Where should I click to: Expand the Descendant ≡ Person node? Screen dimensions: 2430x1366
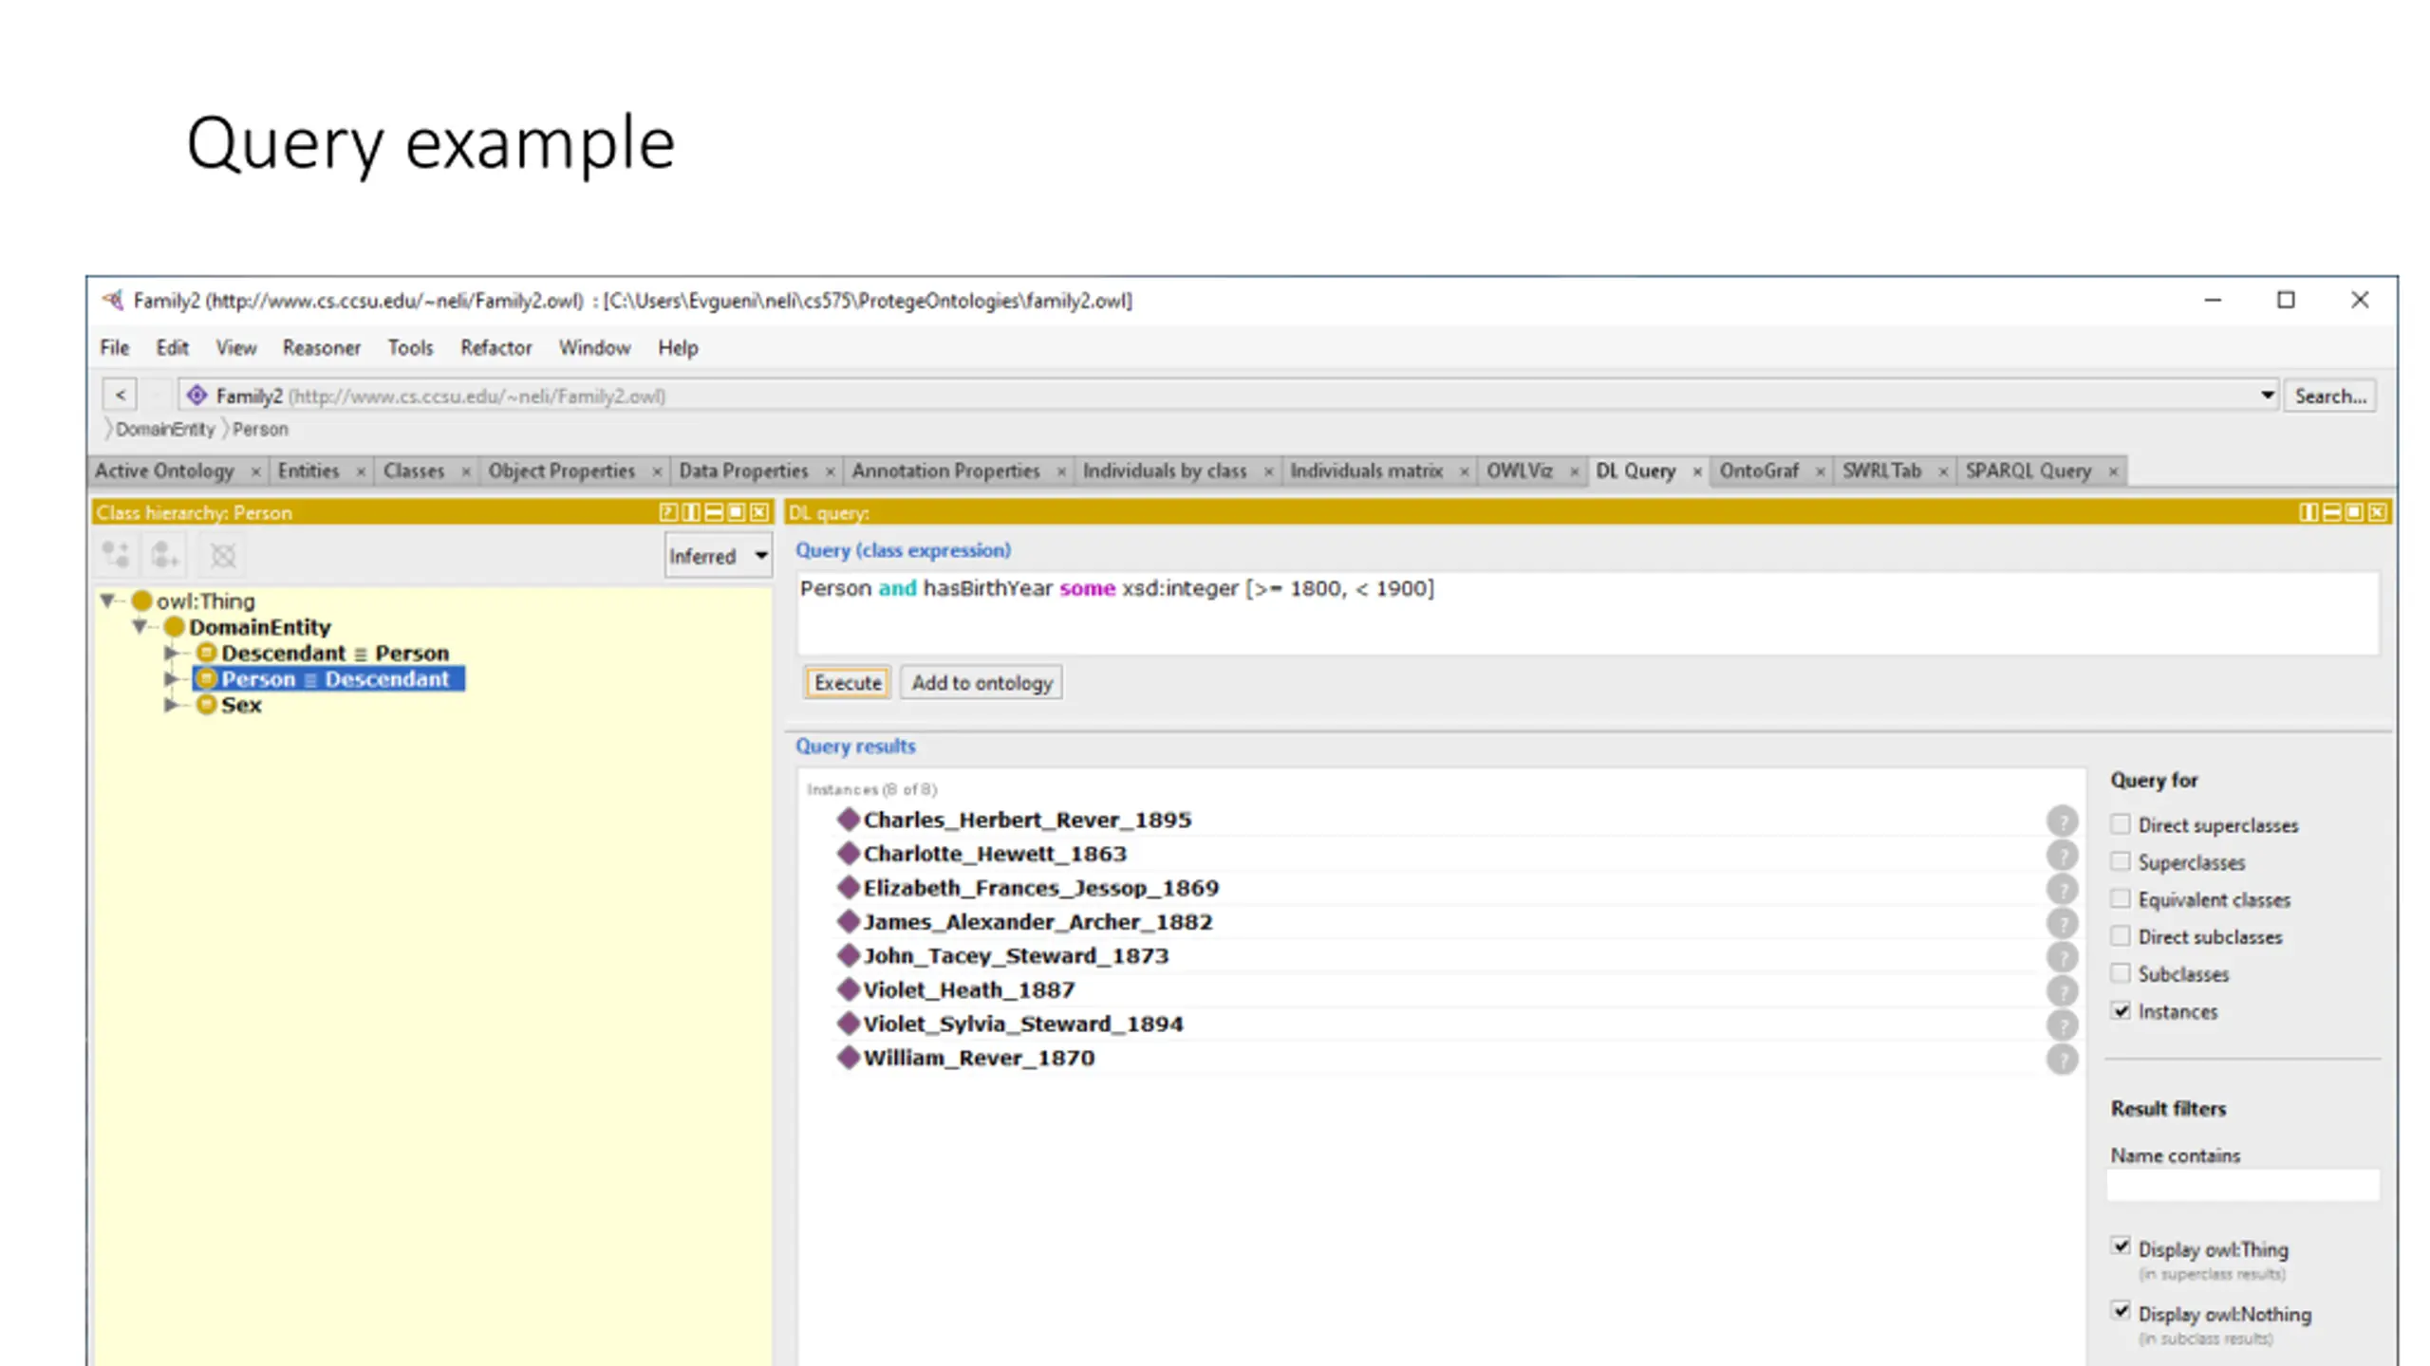172,653
